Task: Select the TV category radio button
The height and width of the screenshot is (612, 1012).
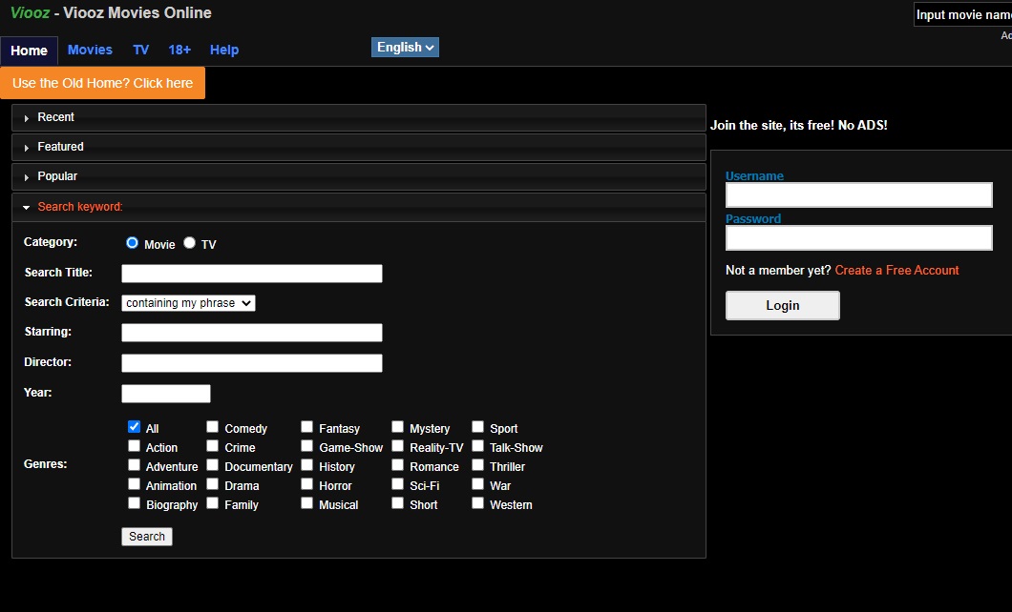Action: [189, 243]
